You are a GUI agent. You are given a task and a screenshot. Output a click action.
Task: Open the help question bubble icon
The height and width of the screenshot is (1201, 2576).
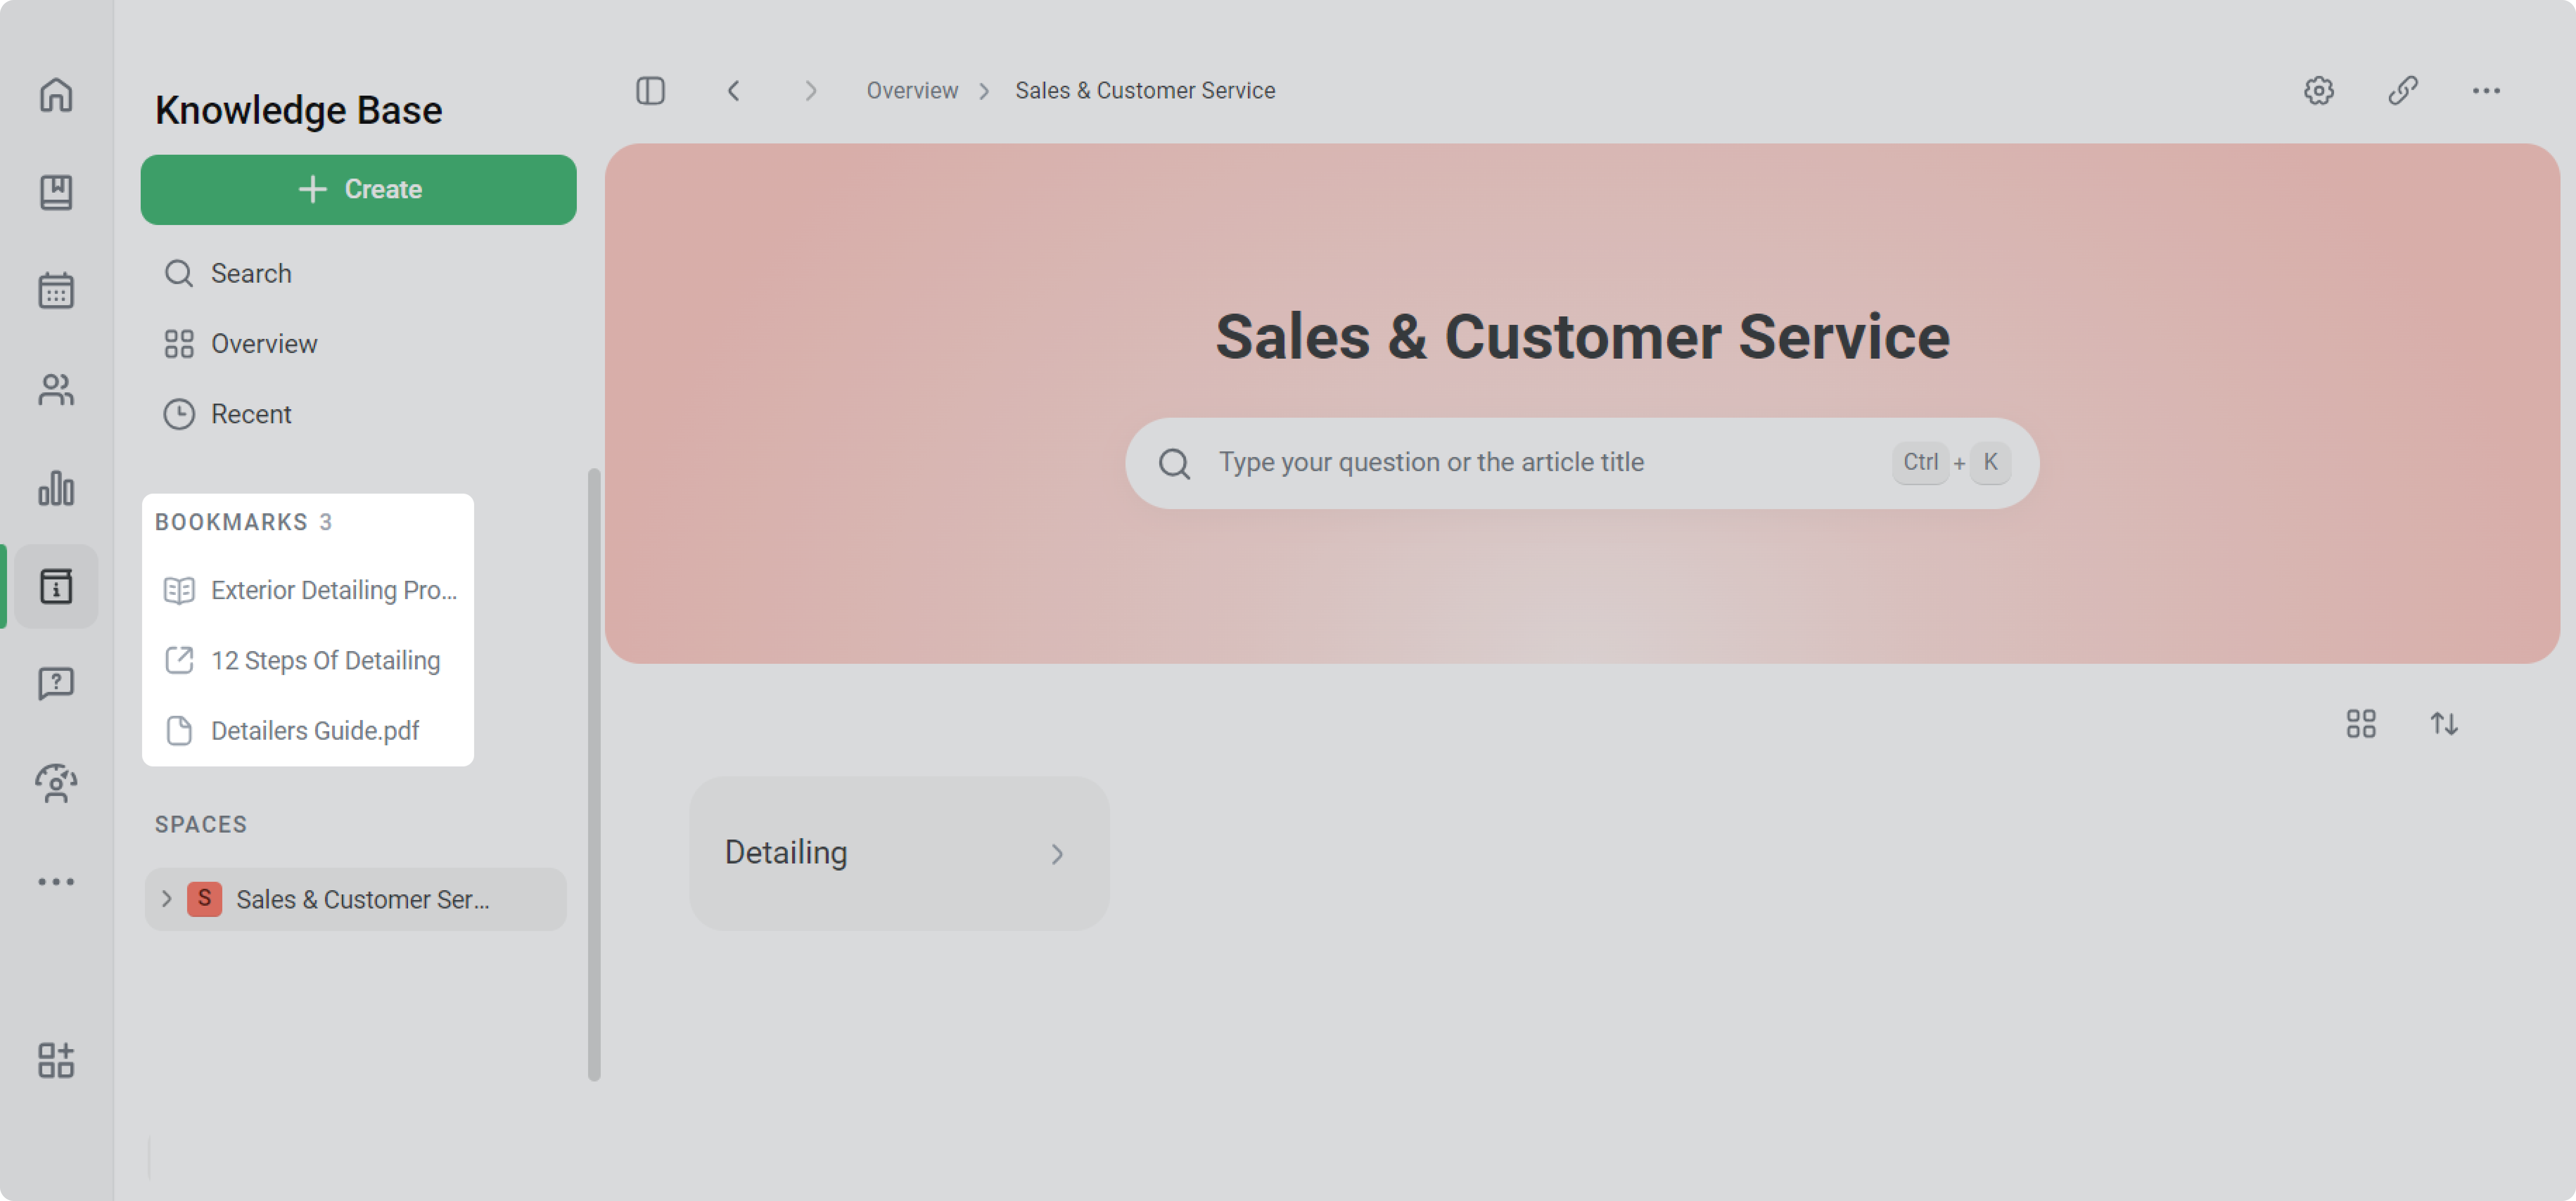56,684
